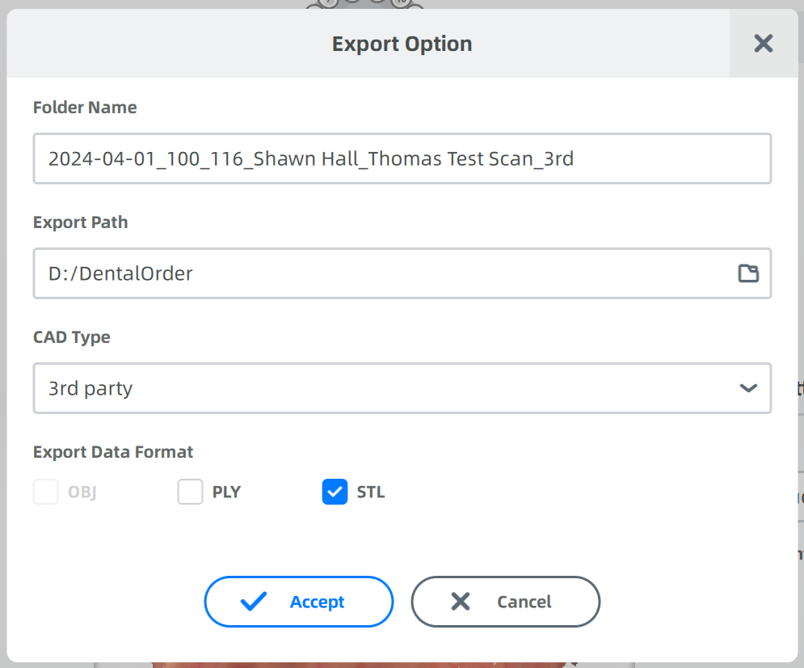Click the STL format label text
The height and width of the screenshot is (668, 804).
(x=371, y=492)
